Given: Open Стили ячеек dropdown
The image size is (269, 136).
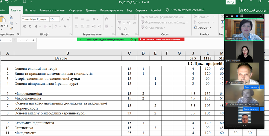Looking at the screenshot, I should click(153, 28).
